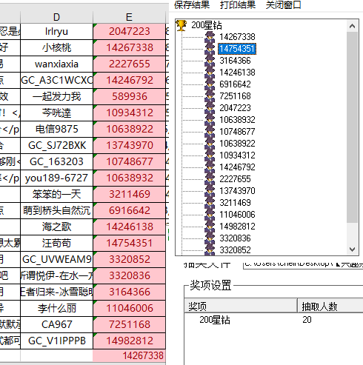
Task: Click the results list vertical scrollbar thumb
Action: (x=352, y=127)
